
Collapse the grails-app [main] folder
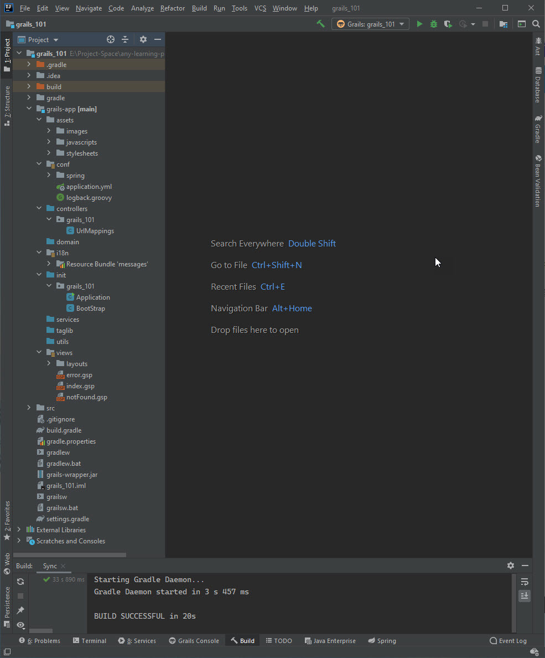coord(29,109)
